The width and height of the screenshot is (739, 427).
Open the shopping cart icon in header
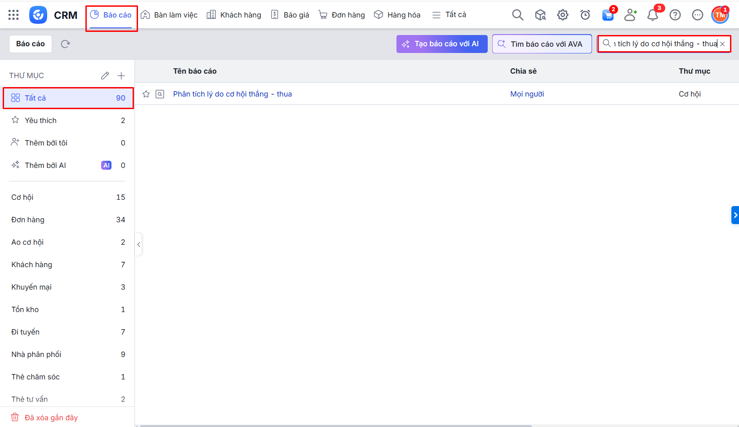pyautogui.click(x=608, y=15)
